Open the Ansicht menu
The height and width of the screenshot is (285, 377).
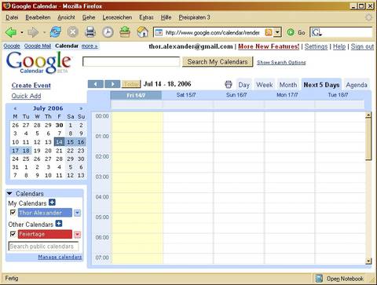(x=66, y=17)
